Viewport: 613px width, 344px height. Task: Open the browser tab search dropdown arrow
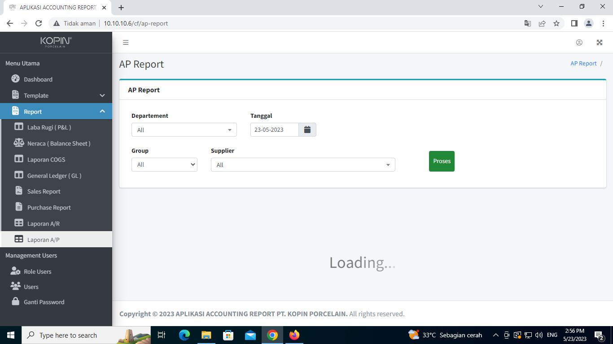pyautogui.click(x=541, y=7)
